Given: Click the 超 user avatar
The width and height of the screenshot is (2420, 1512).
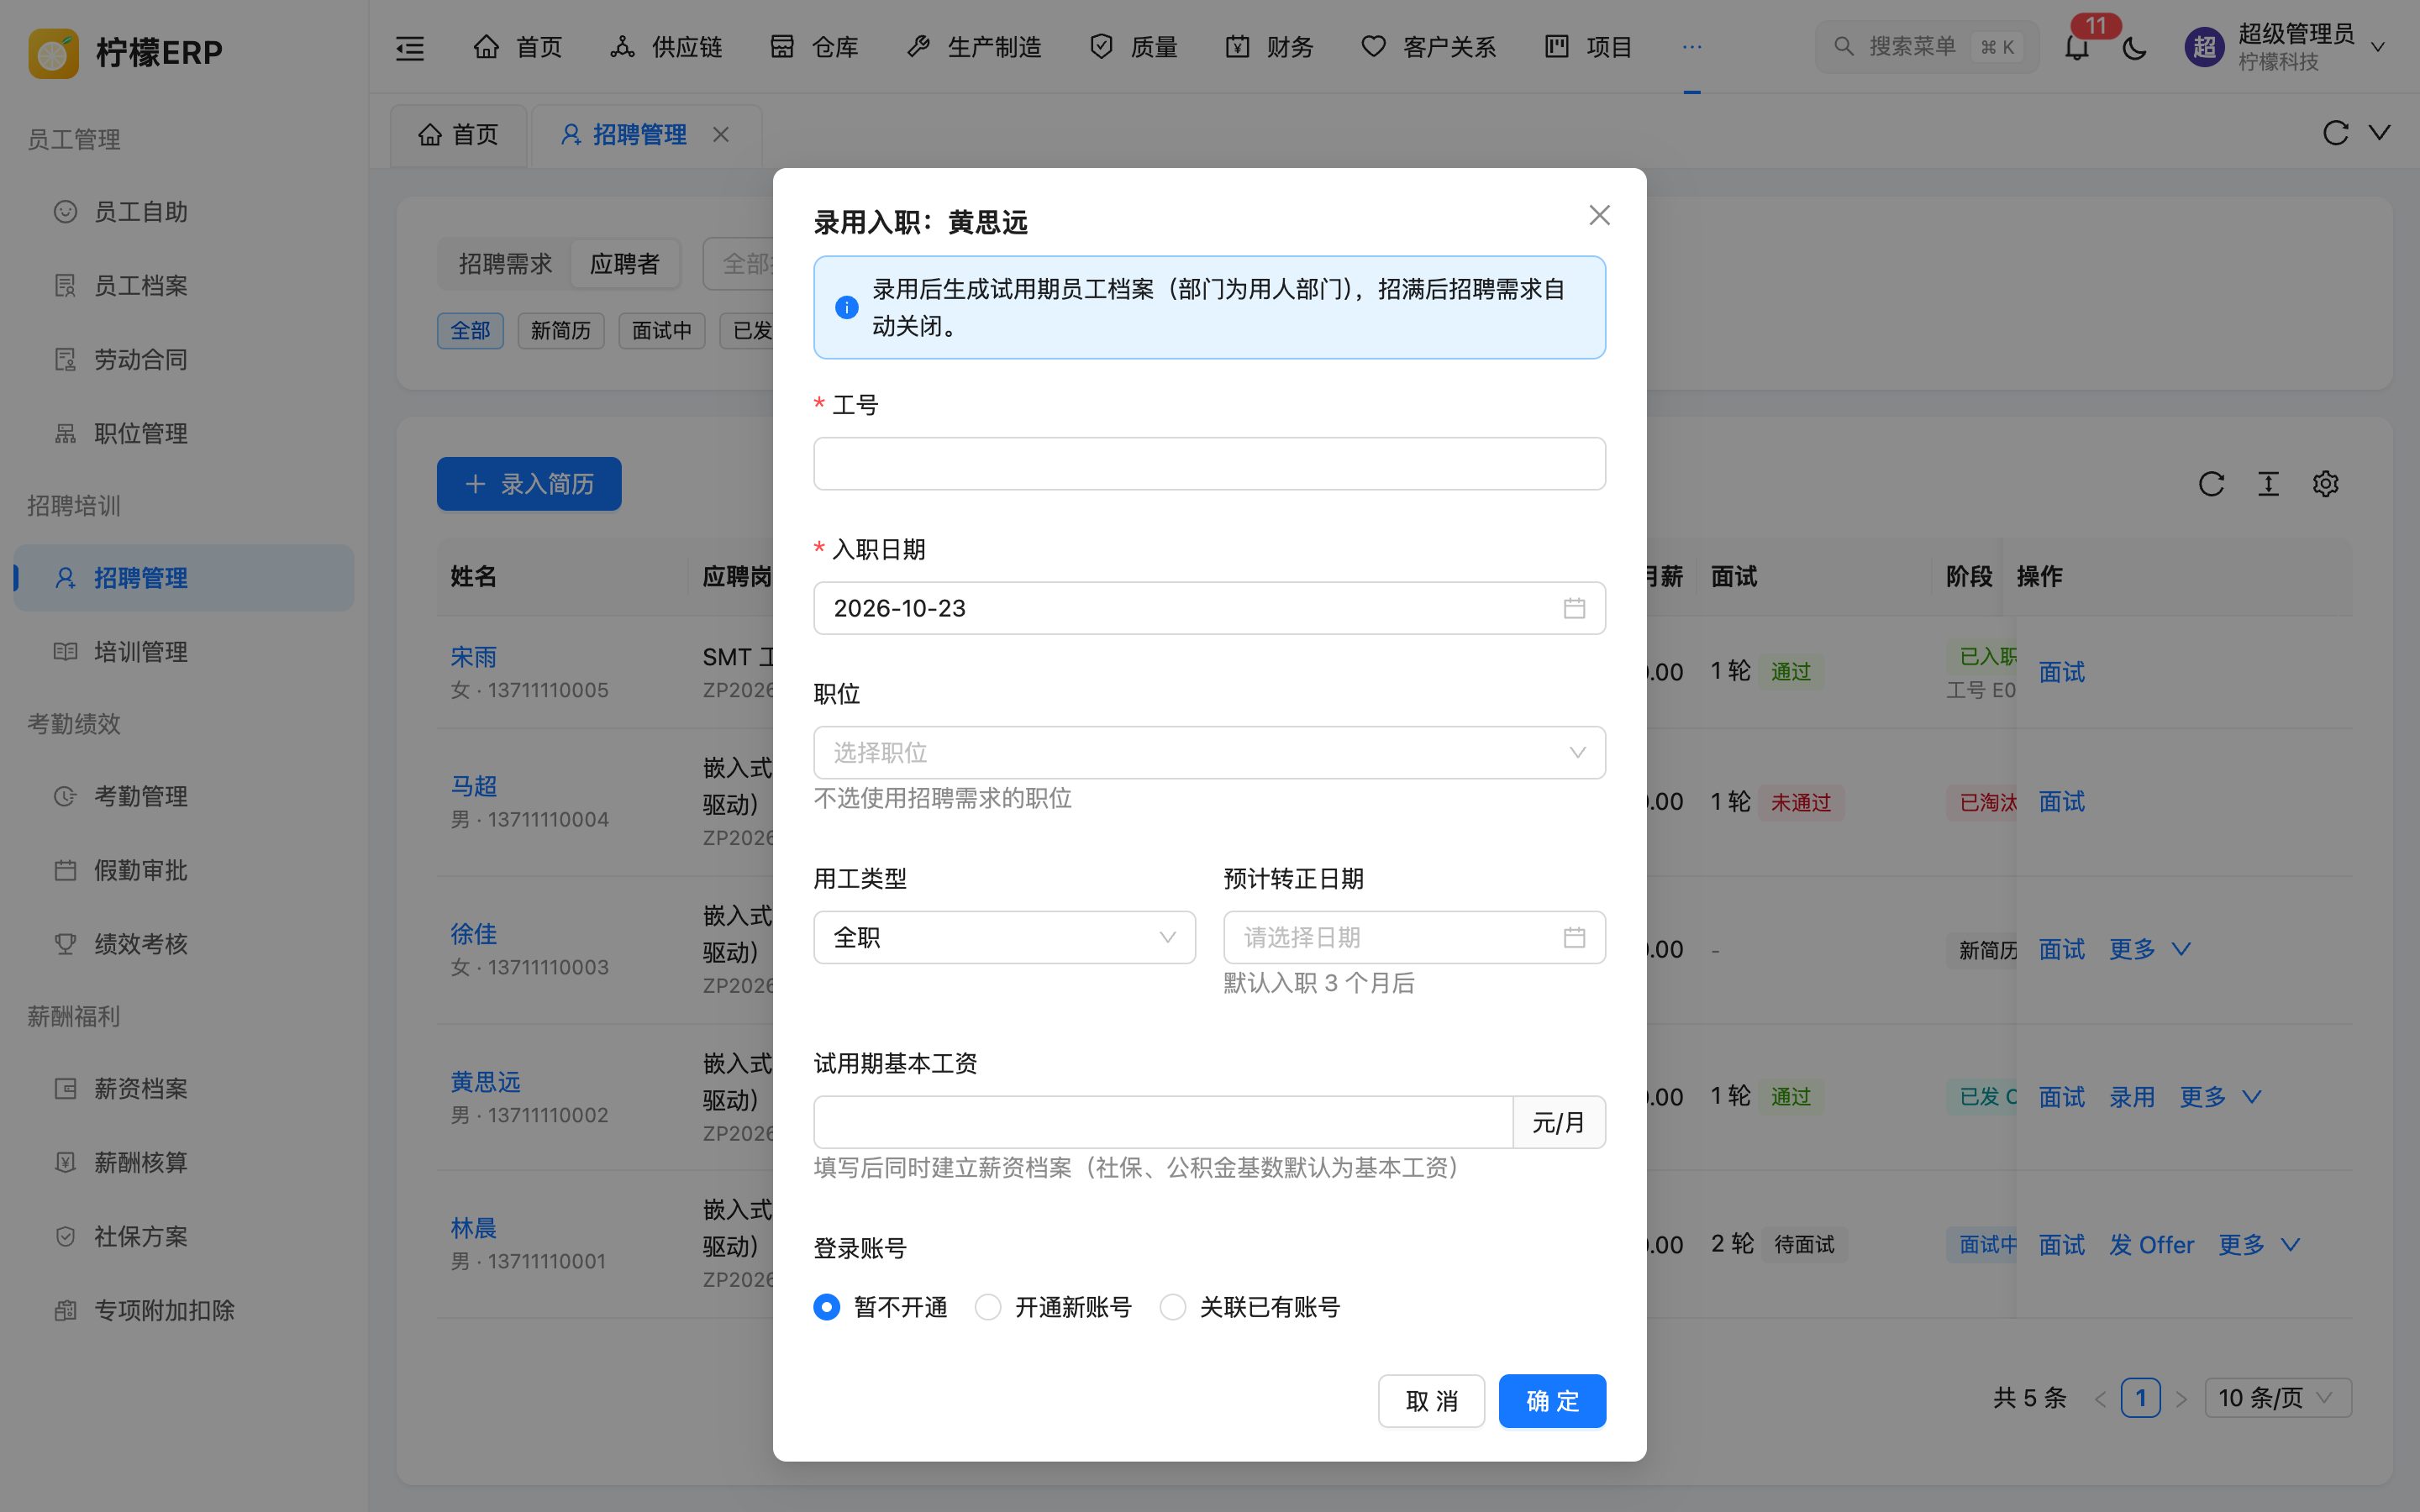Looking at the screenshot, I should (x=2204, y=47).
